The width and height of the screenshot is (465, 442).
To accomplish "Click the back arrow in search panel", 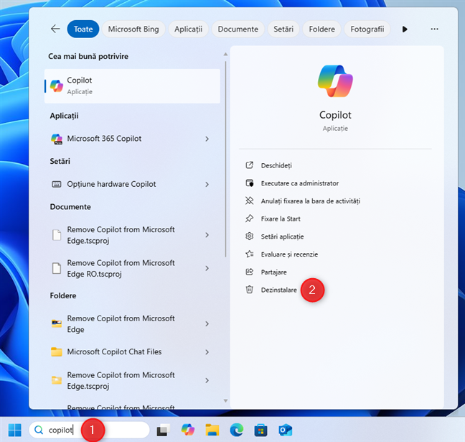I will click(x=55, y=29).
